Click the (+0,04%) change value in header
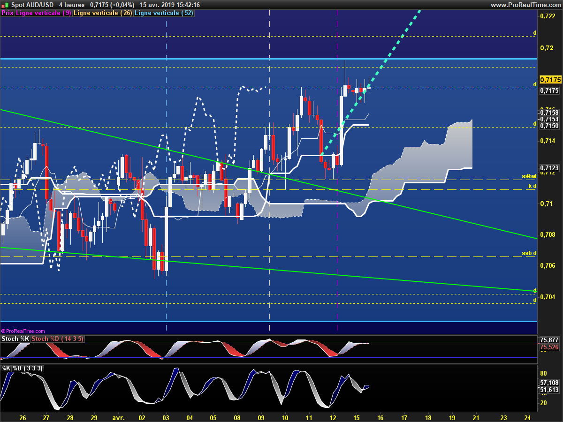 pyautogui.click(x=122, y=5)
